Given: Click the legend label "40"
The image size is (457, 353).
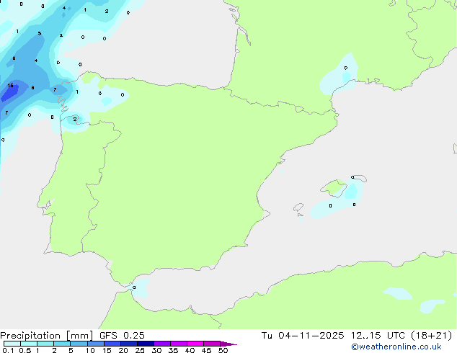Looking at the screenshot, I should pos(190,350).
